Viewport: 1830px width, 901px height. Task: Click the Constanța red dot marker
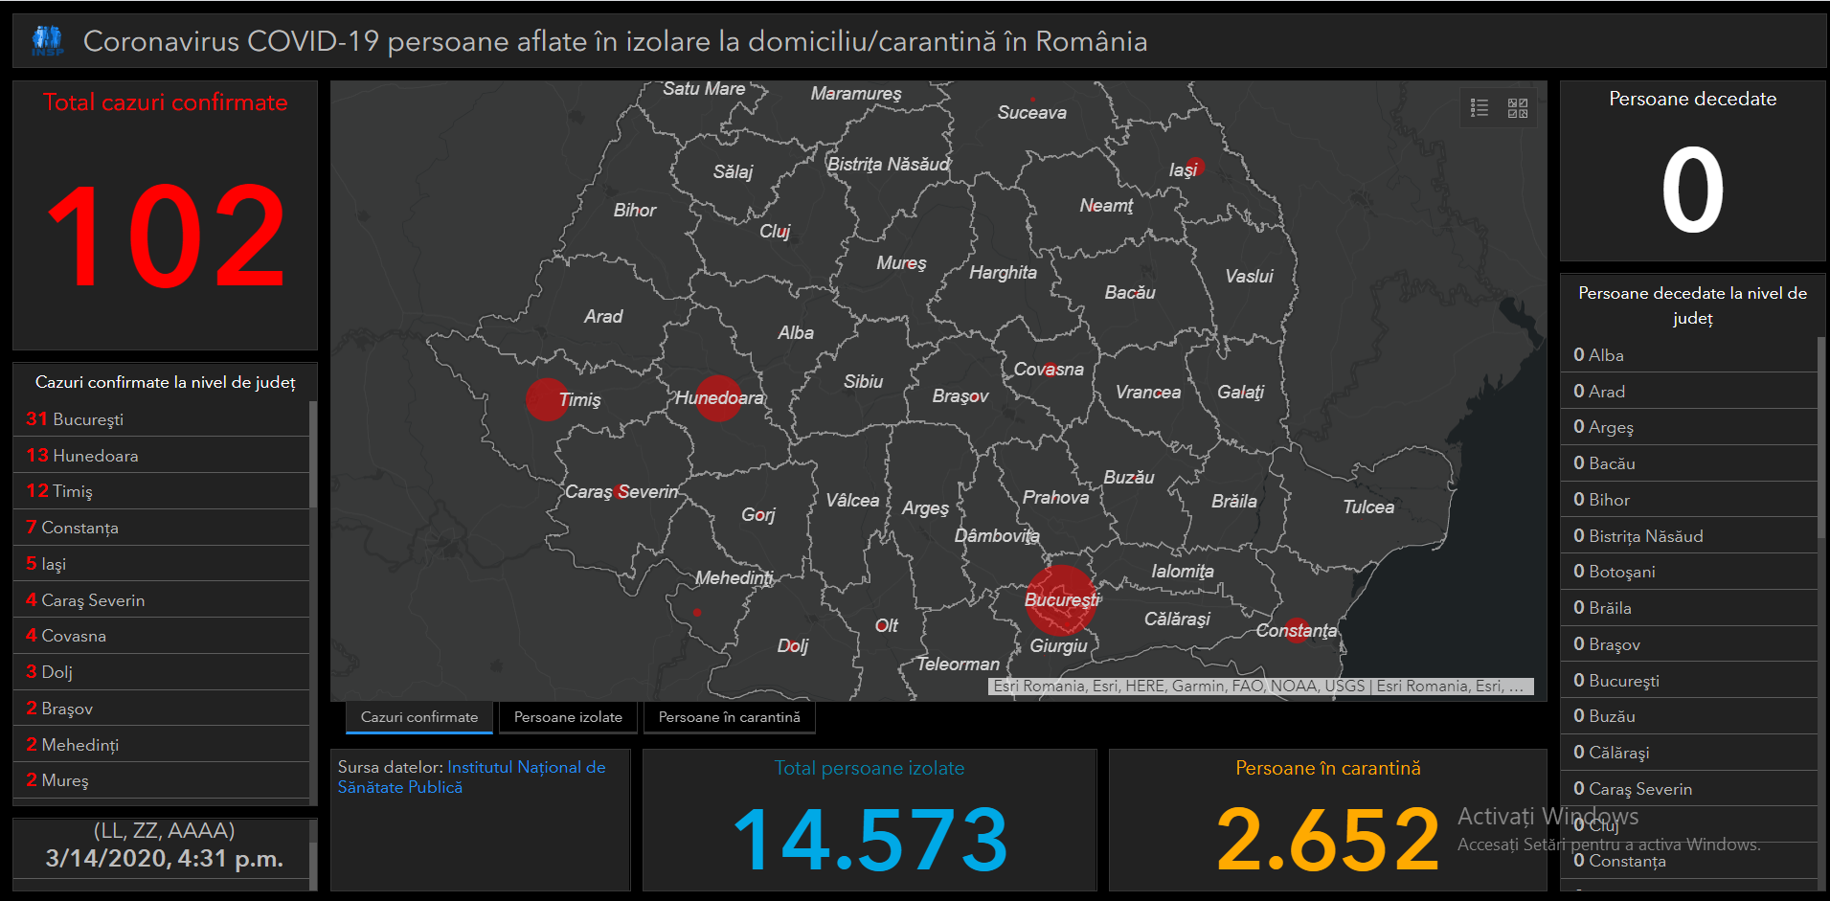(x=1296, y=629)
